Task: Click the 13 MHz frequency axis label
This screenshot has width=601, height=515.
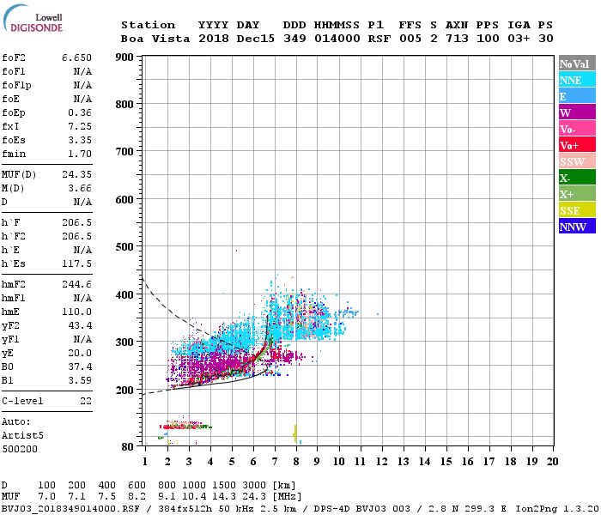Action: point(403,462)
